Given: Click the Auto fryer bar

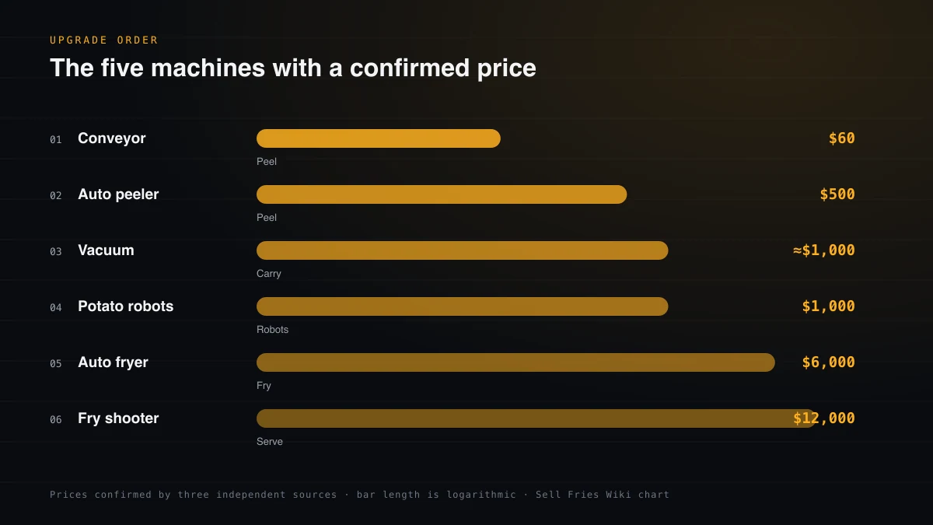Looking at the screenshot, I should click(515, 362).
